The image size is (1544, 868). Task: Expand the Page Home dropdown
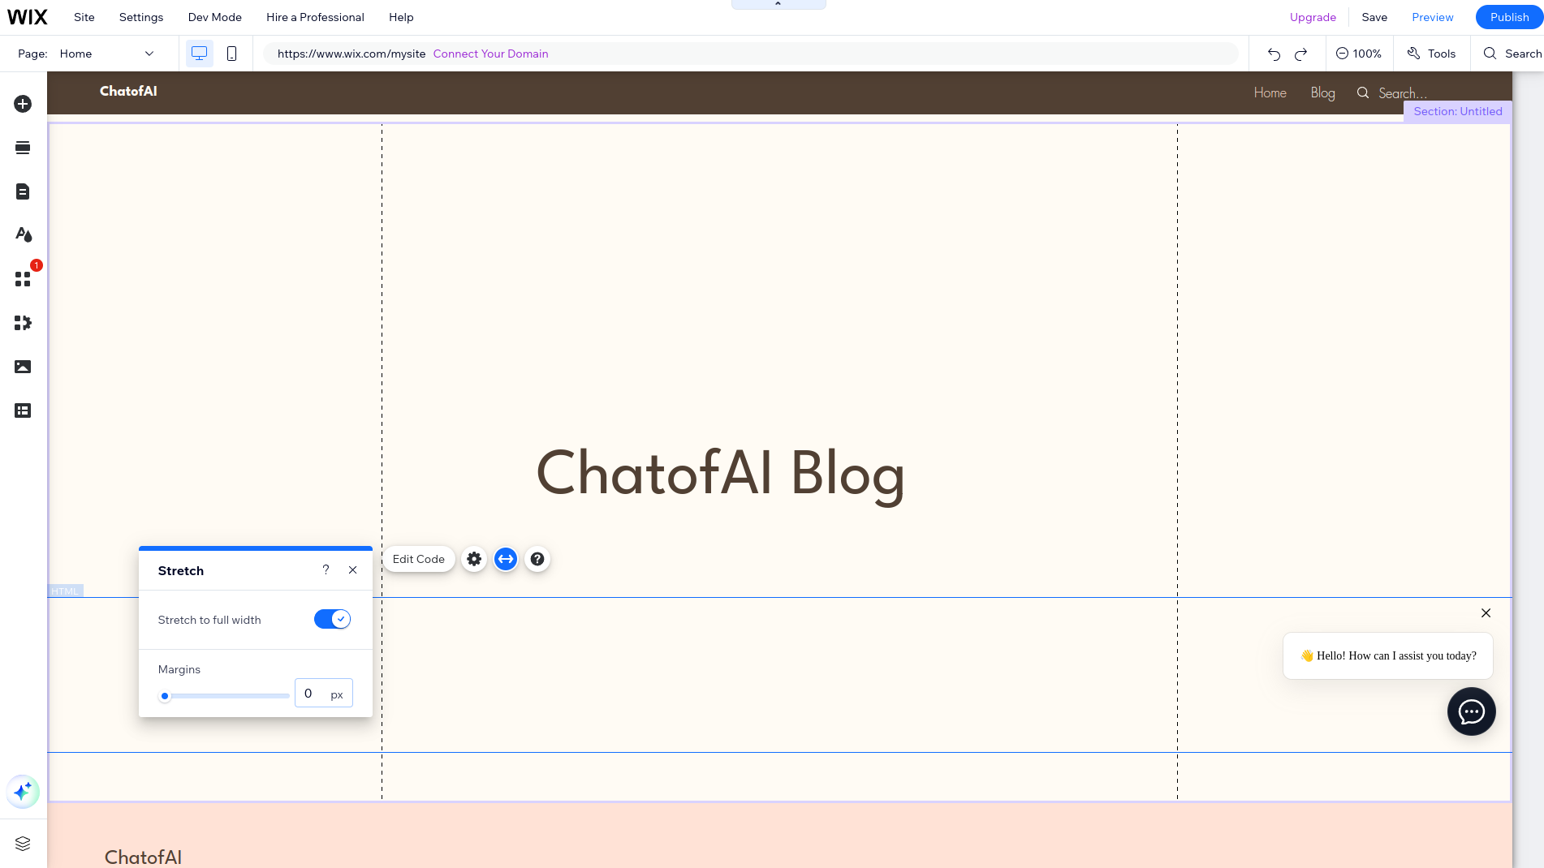pyautogui.click(x=106, y=54)
